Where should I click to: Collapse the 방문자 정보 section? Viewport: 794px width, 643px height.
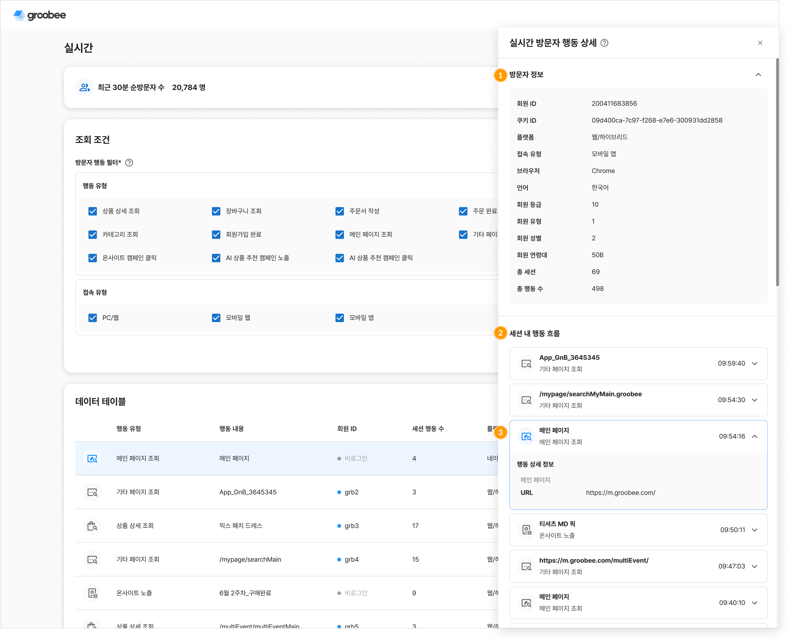point(758,75)
